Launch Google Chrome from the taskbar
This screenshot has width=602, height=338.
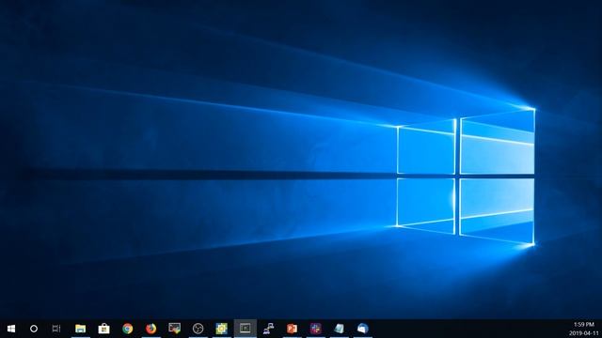click(x=128, y=329)
